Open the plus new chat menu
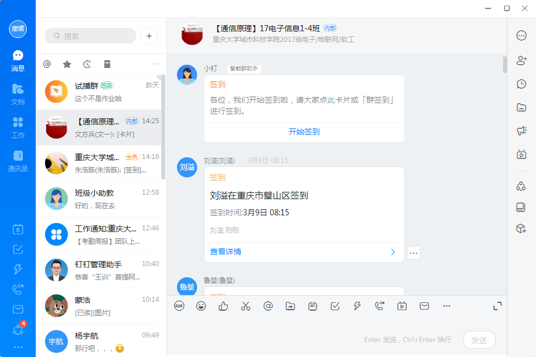This screenshot has height=357, width=536. pyautogui.click(x=149, y=36)
